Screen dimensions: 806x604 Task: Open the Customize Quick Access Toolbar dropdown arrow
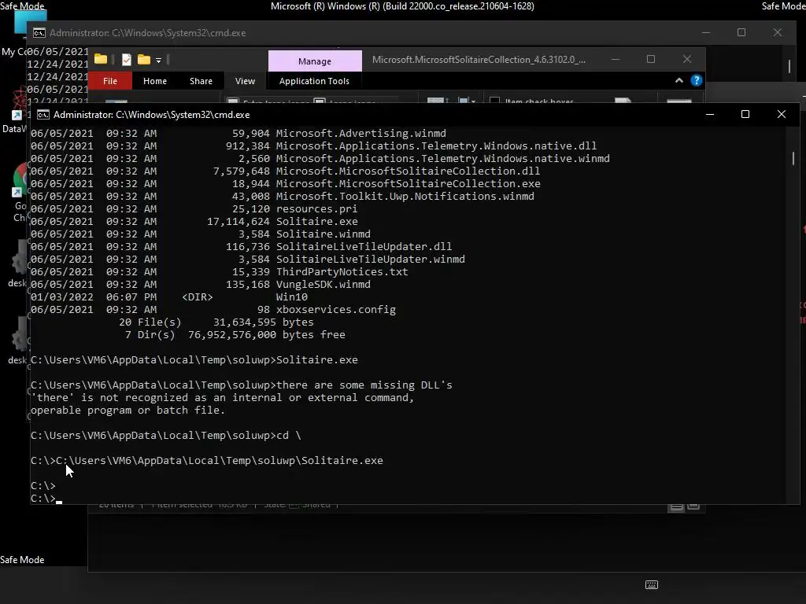[x=158, y=61]
